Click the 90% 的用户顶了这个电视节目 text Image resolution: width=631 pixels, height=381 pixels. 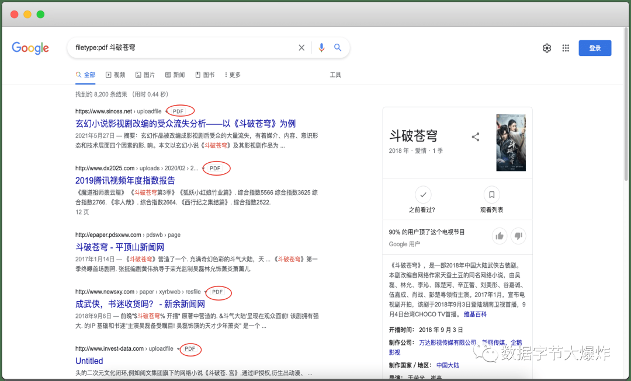click(427, 232)
